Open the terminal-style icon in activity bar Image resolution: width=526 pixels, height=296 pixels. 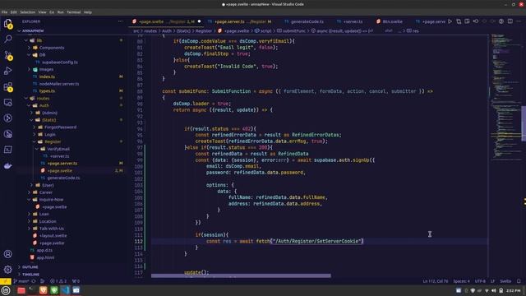8,150
